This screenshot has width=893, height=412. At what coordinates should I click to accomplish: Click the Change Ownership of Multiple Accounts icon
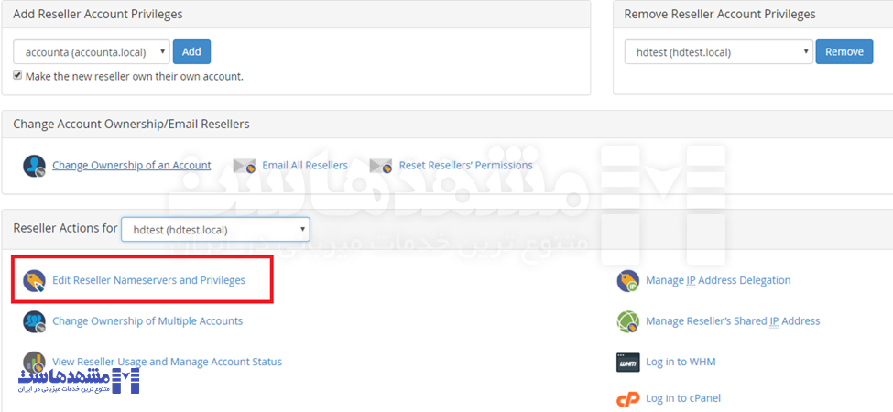[x=34, y=321]
